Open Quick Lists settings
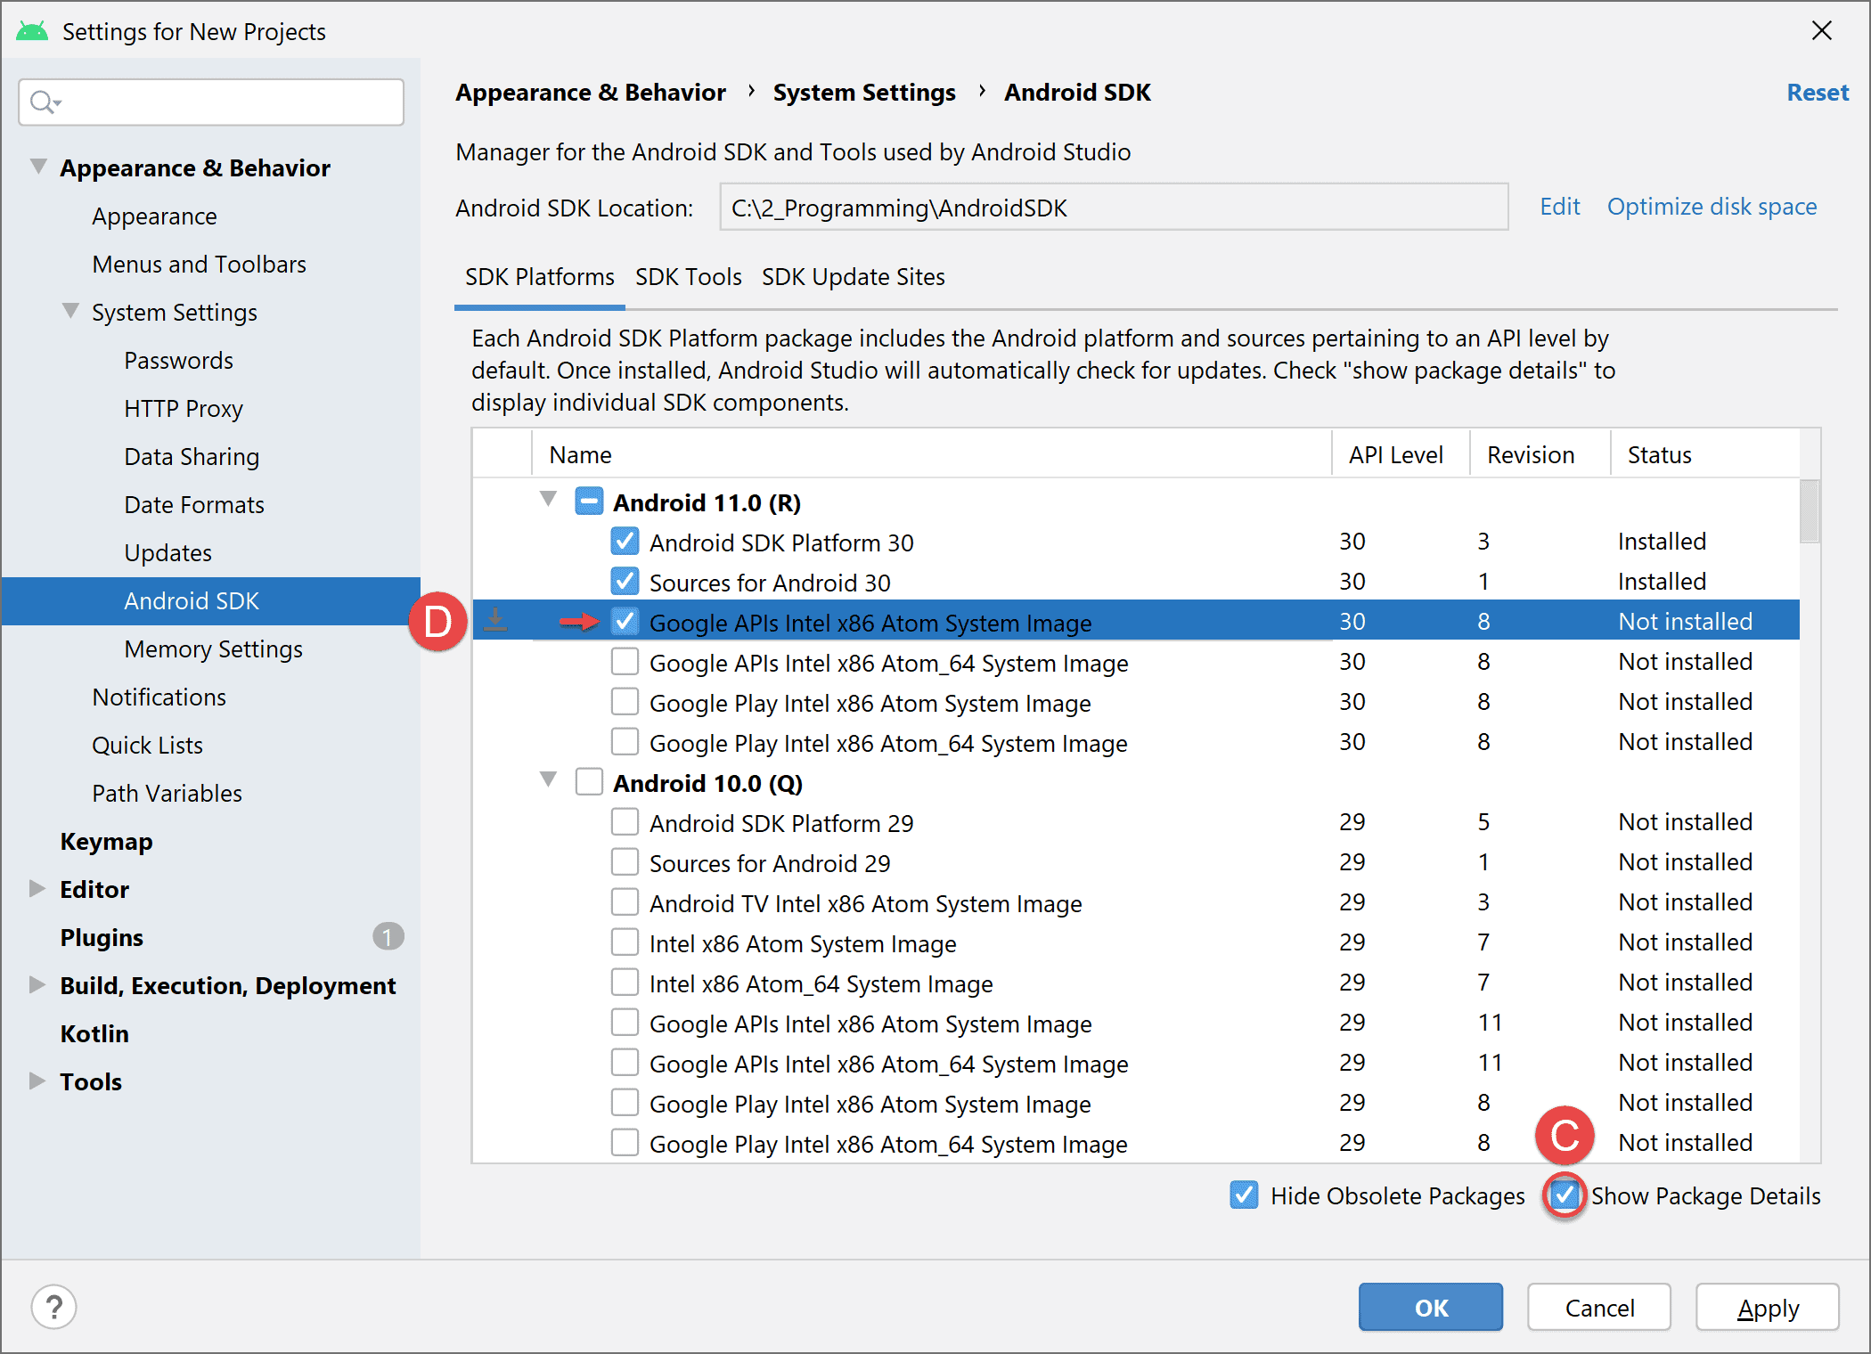Image resolution: width=1871 pixels, height=1354 pixels. [x=147, y=746]
